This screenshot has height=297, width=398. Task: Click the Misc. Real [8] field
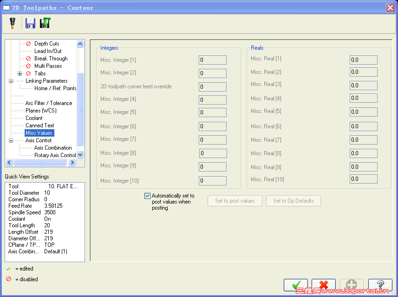coord(364,153)
